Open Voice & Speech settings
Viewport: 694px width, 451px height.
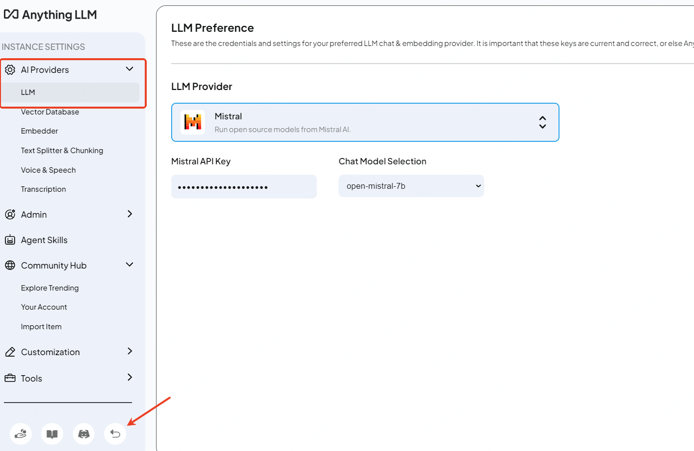[x=48, y=170]
